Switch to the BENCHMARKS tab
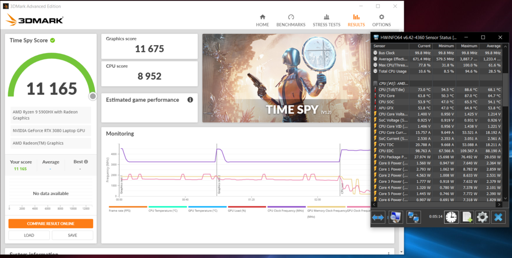 [291, 20]
